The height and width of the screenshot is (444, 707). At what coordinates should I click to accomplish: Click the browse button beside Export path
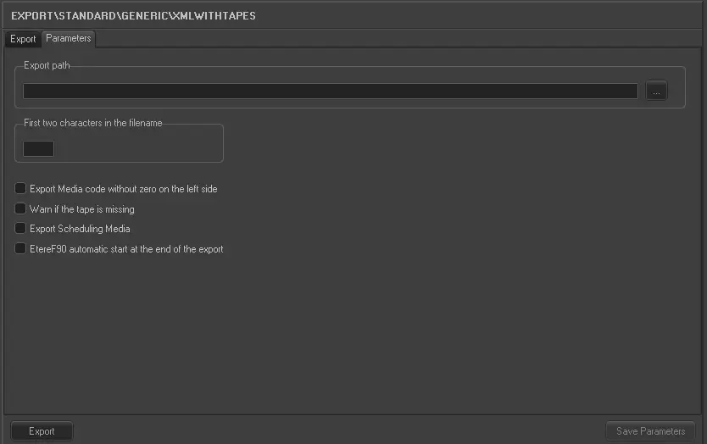(656, 92)
